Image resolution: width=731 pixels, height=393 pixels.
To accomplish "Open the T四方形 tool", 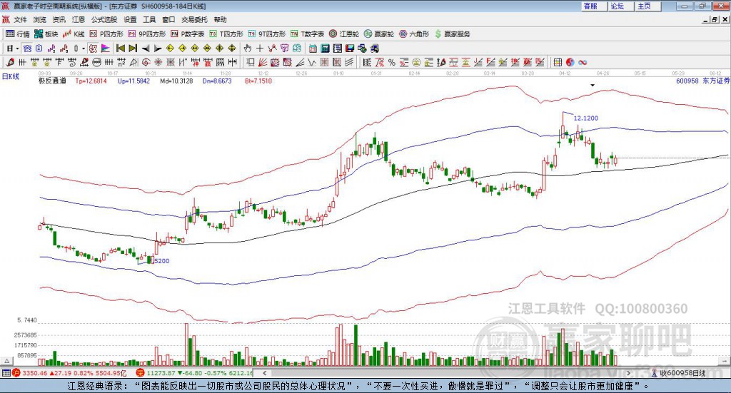I will pyautogui.click(x=226, y=34).
